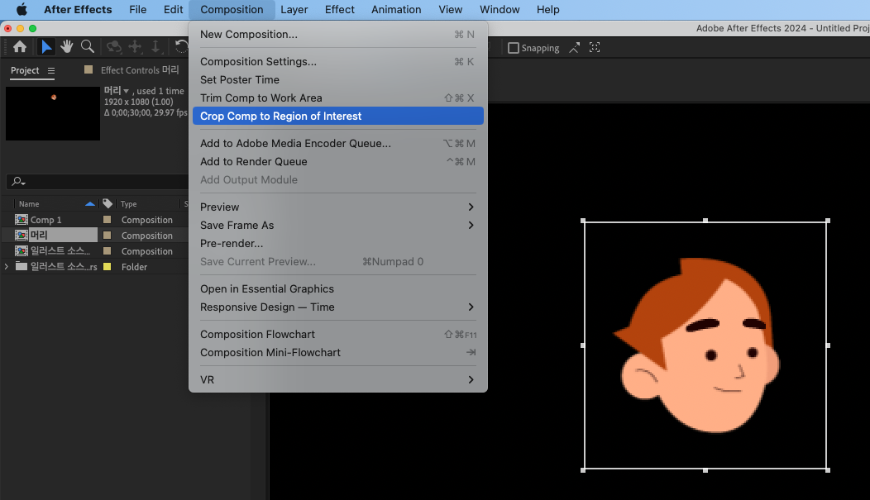Click region of interest top-left handle
The width and height of the screenshot is (870, 500).
pyautogui.click(x=583, y=221)
